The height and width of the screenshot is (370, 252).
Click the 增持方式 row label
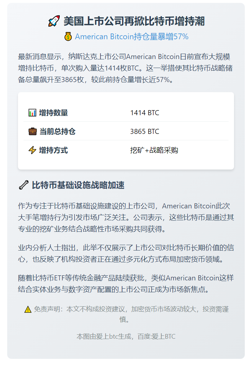click(x=53, y=150)
